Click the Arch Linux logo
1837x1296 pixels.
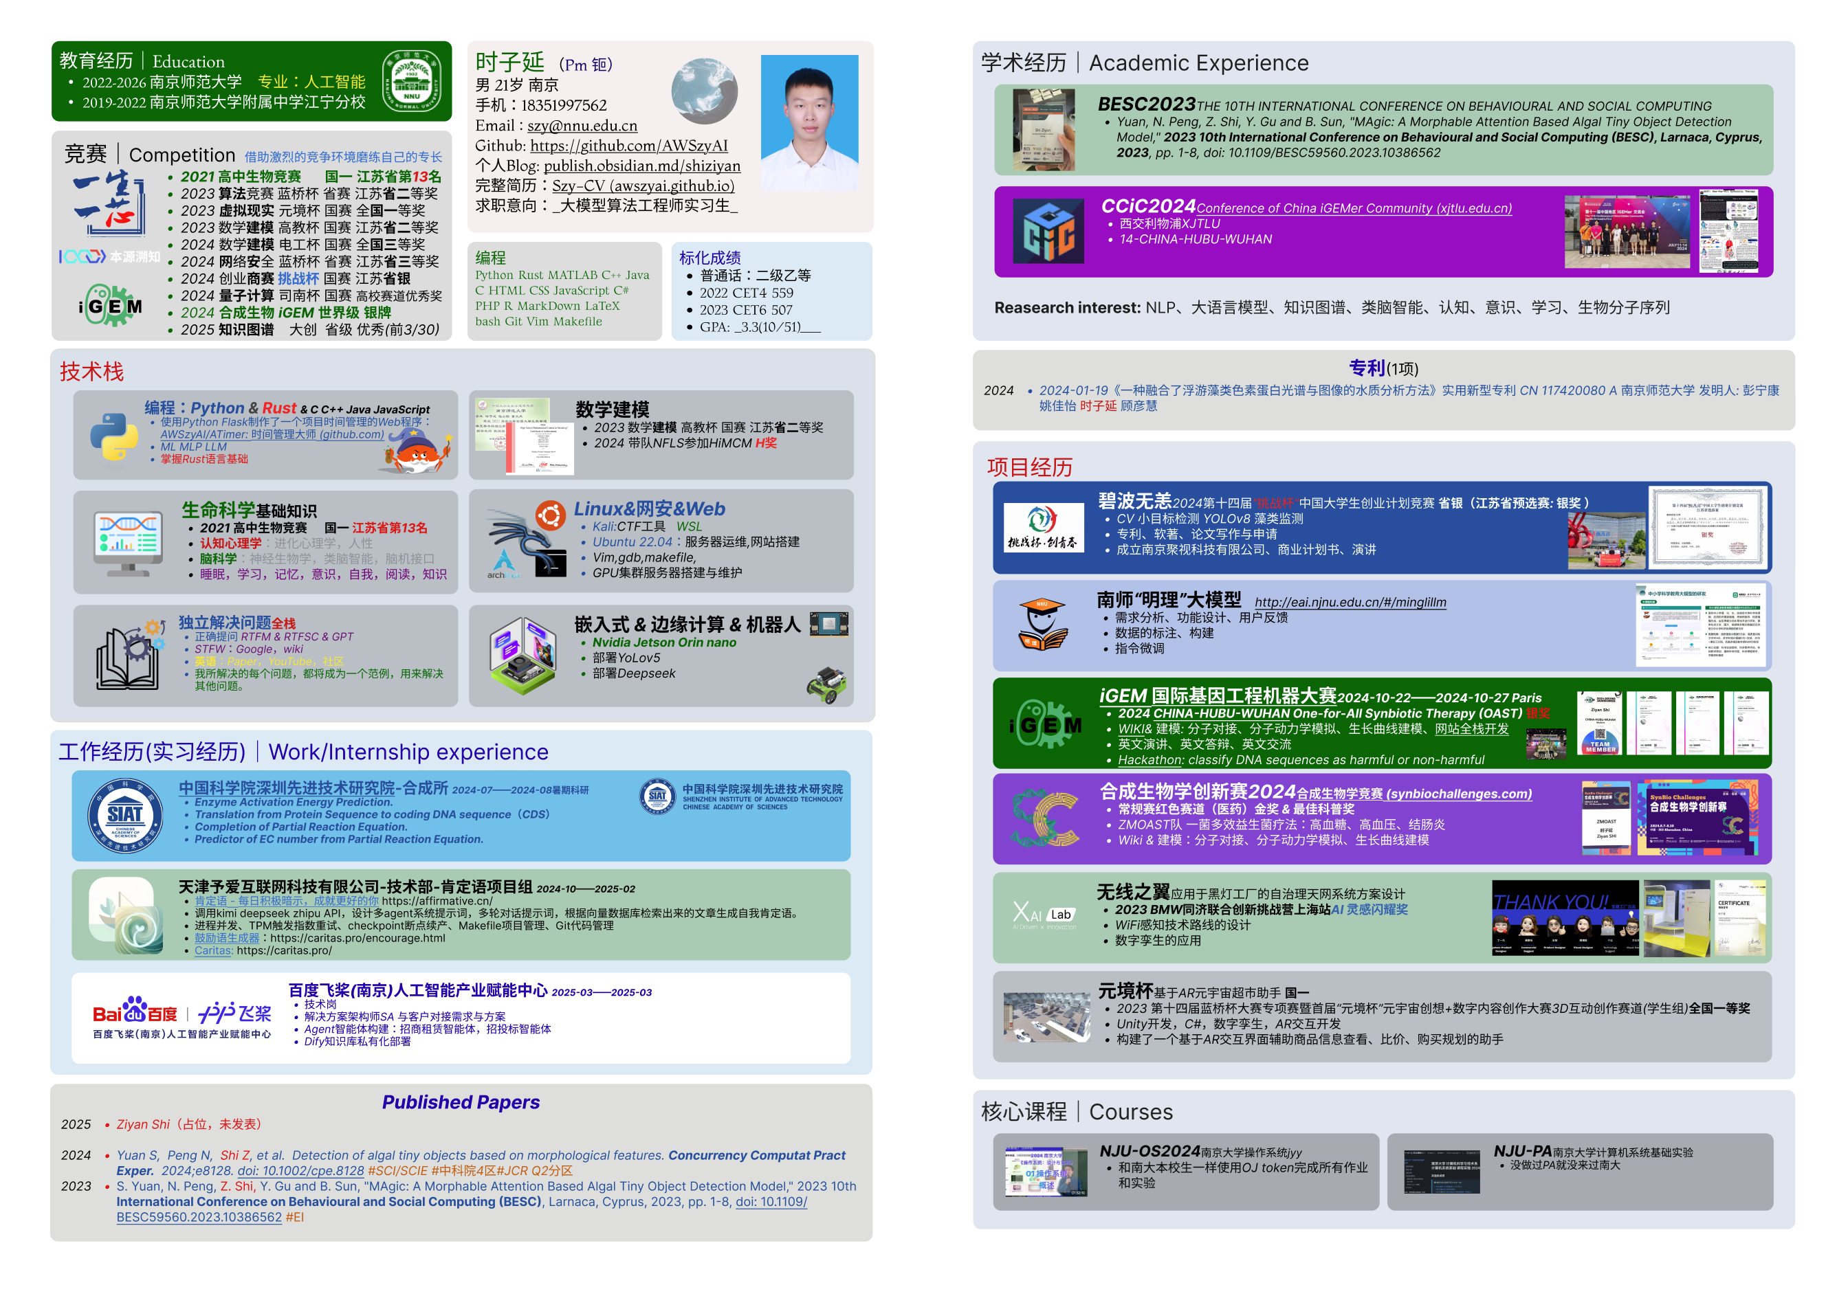[503, 564]
